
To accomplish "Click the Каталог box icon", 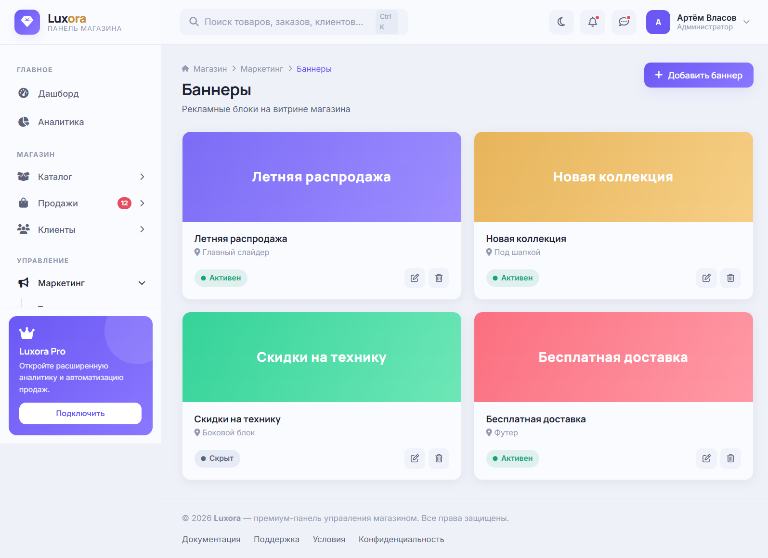I will coord(24,177).
